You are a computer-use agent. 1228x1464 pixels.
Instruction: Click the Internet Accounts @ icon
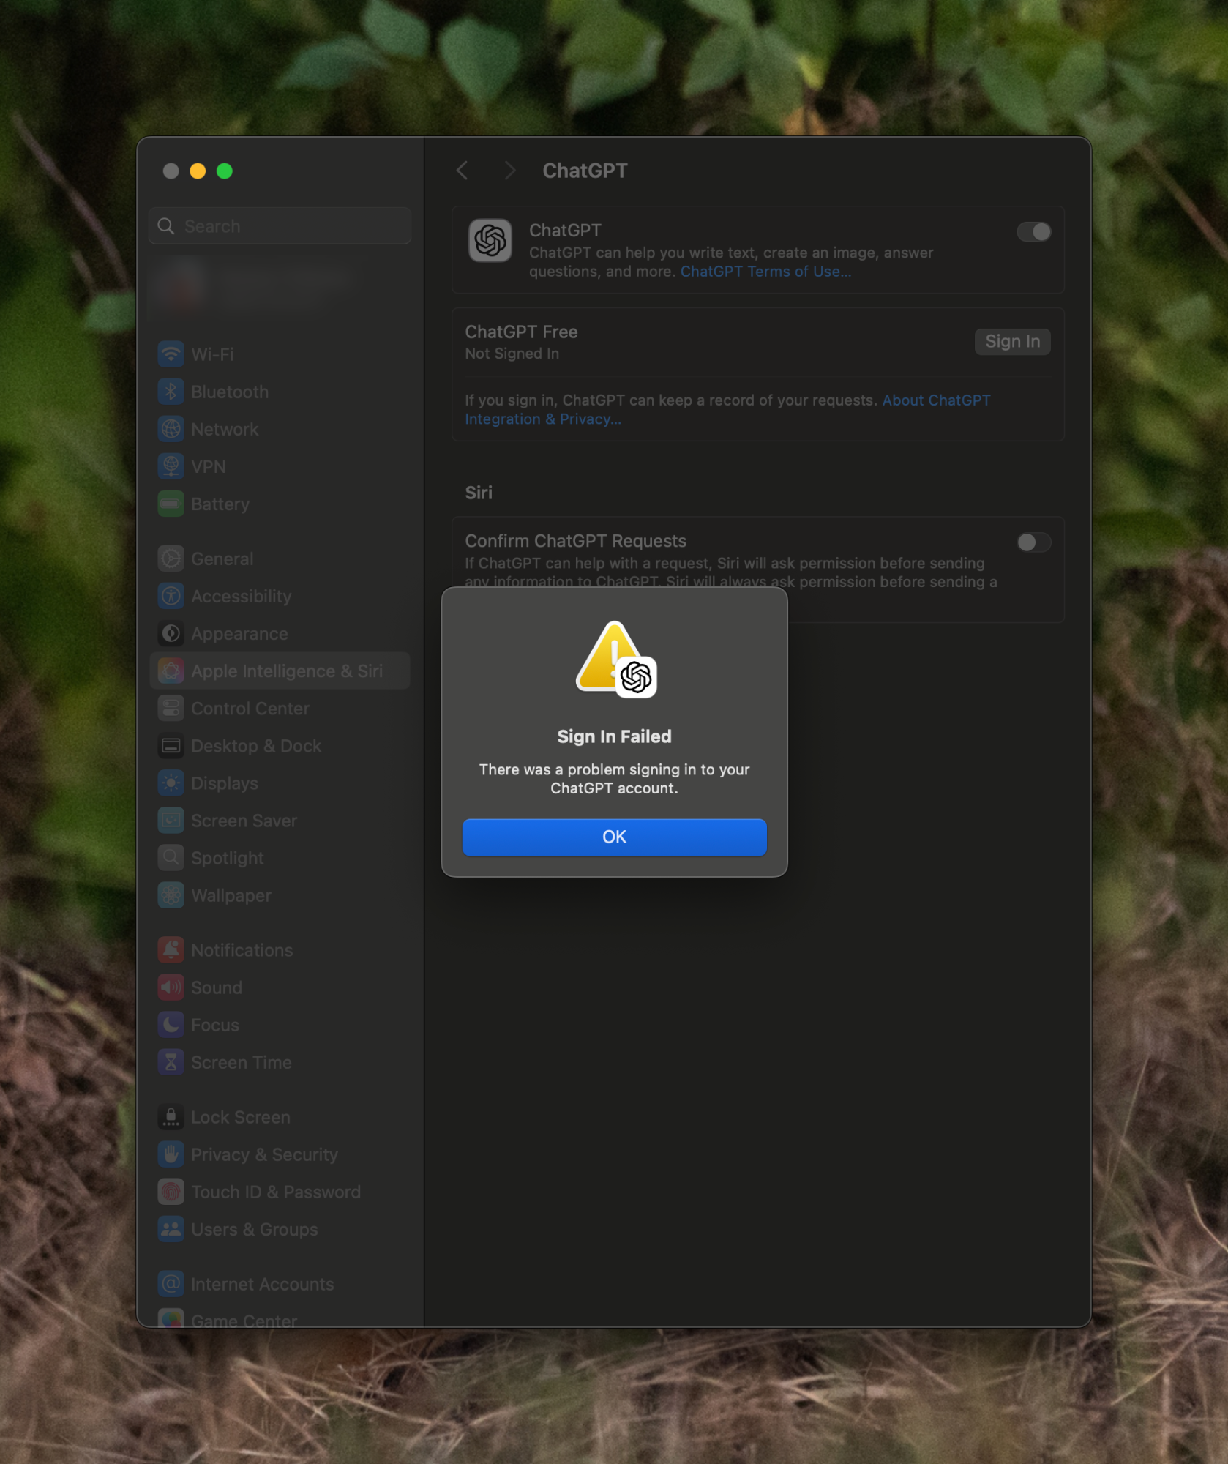click(x=171, y=1284)
